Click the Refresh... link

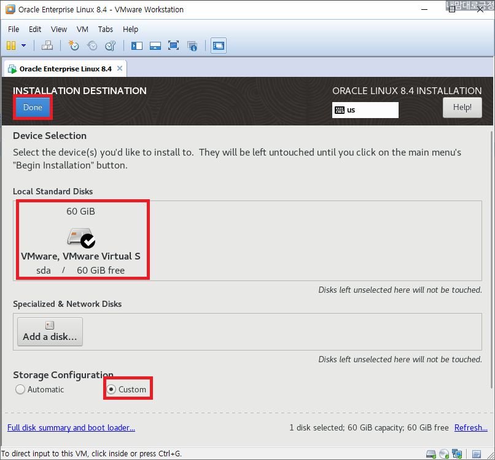(470, 428)
